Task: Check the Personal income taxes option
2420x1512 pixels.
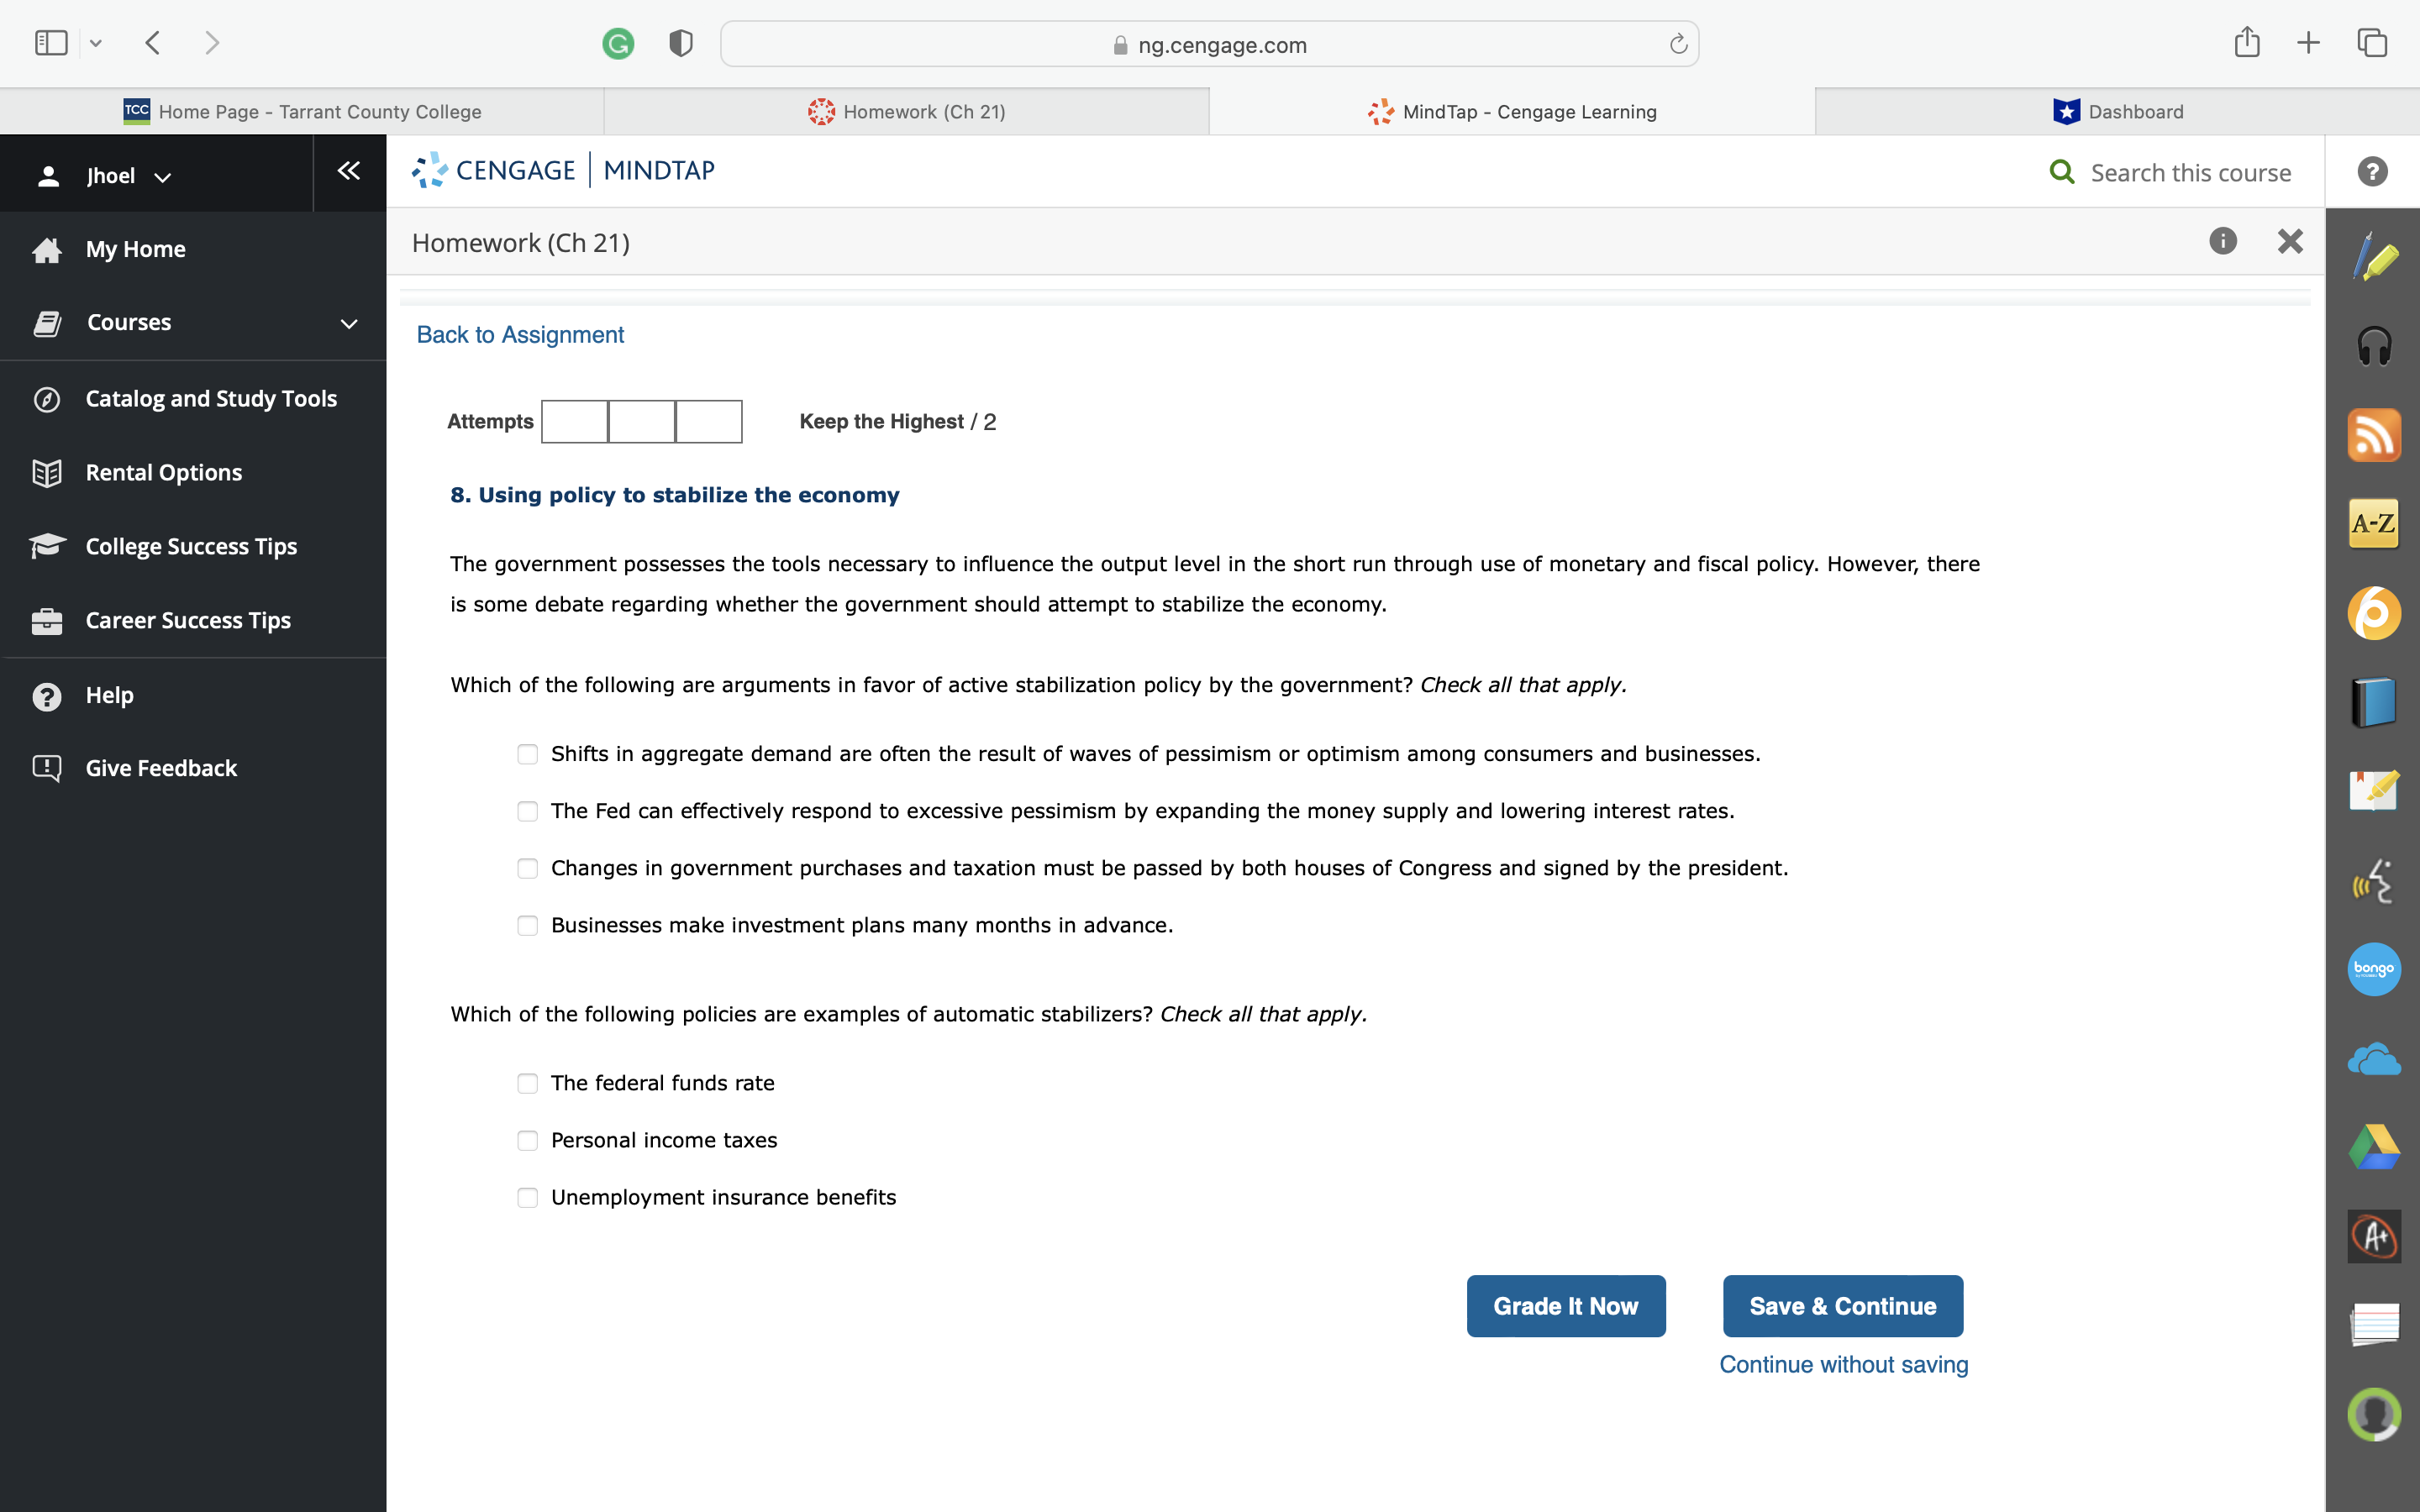Action: click(527, 1140)
